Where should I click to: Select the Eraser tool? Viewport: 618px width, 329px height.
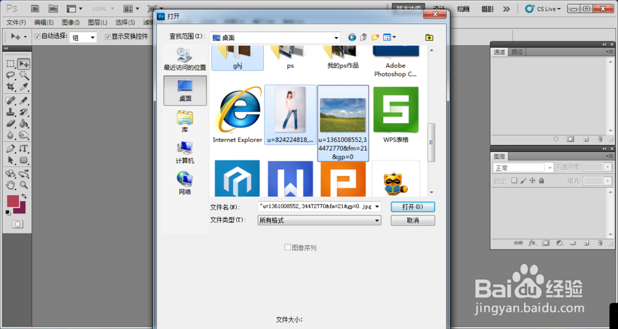click(x=11, y=124)
